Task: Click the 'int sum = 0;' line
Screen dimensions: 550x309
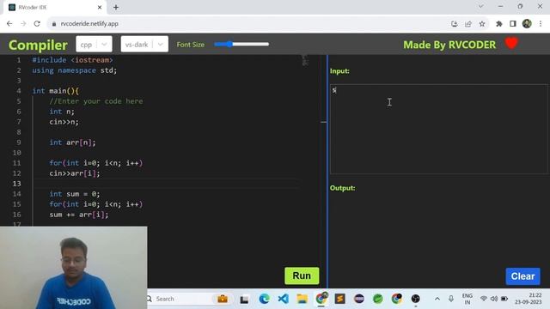Action: 75,194
